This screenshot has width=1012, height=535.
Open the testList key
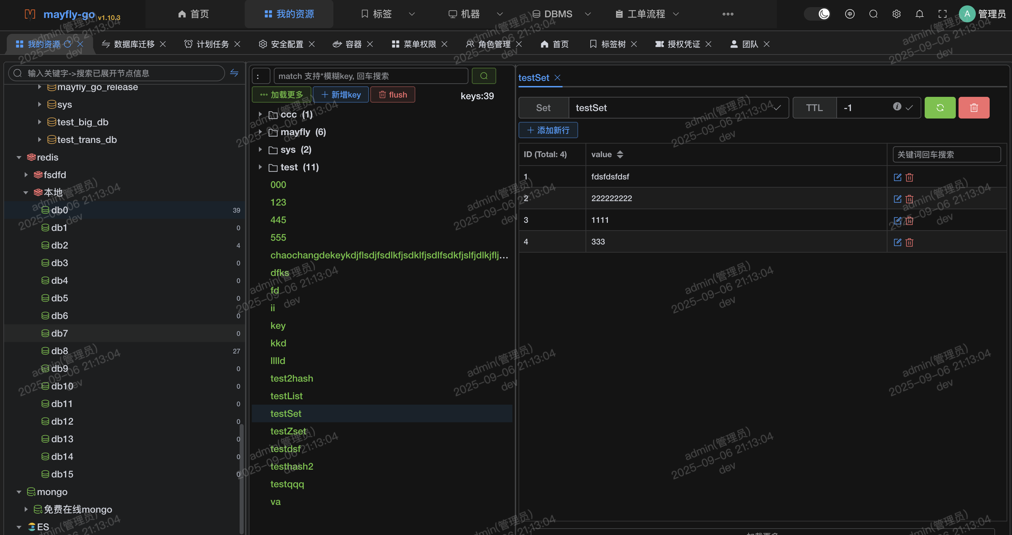coord(286,396)
